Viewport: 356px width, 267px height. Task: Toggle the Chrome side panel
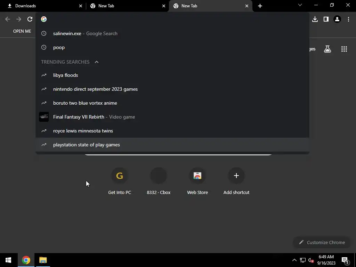326,19
